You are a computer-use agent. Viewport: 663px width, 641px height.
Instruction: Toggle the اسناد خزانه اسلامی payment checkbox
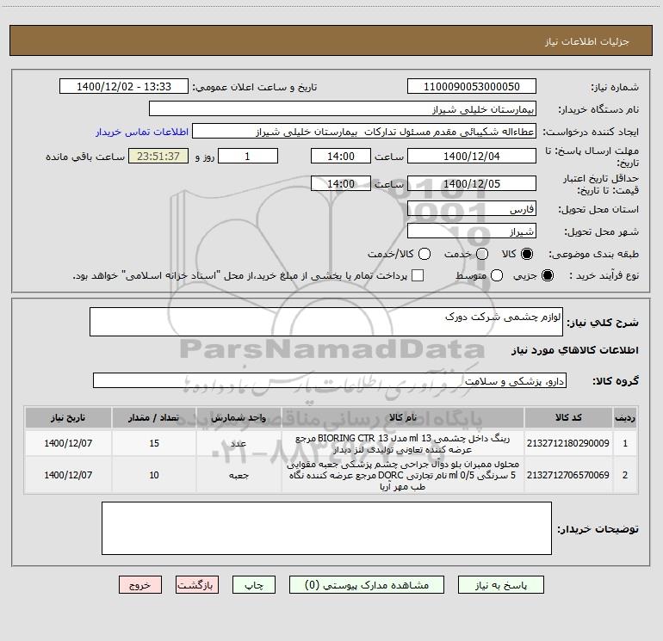point(418,275)
